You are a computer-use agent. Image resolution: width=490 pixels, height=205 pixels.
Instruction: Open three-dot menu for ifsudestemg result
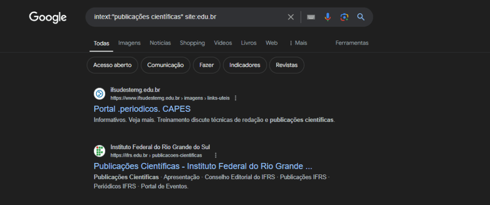point(235,98)
